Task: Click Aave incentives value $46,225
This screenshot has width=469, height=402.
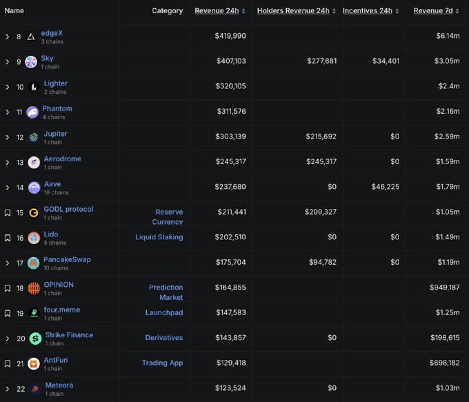Action: tap(385, 186)
